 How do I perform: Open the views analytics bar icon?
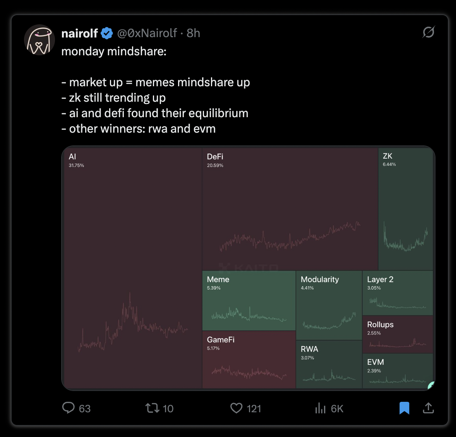320,408
